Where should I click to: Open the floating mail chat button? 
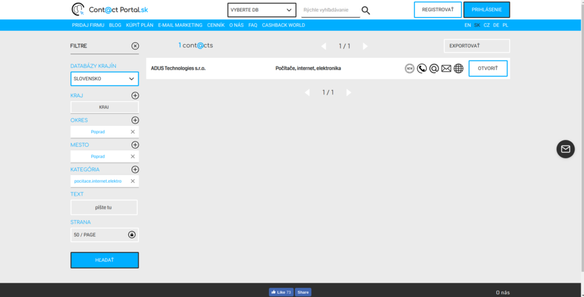click(565, 149)
